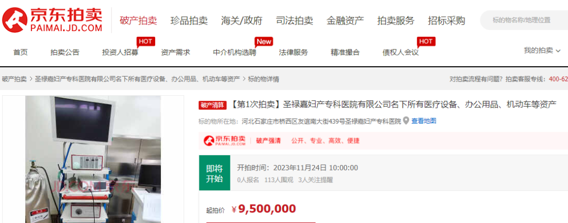The width and height of the screenshot is (568, 223).
Task: Open 资产需求 page
Action: [x=176, y=52]
